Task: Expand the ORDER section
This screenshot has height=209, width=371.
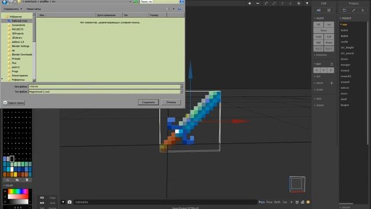Action: pos(319,105)
